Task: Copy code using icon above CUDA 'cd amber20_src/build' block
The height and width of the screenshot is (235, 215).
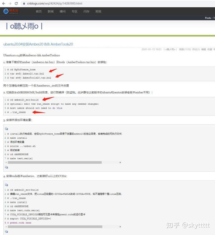Action: (6, 185)
